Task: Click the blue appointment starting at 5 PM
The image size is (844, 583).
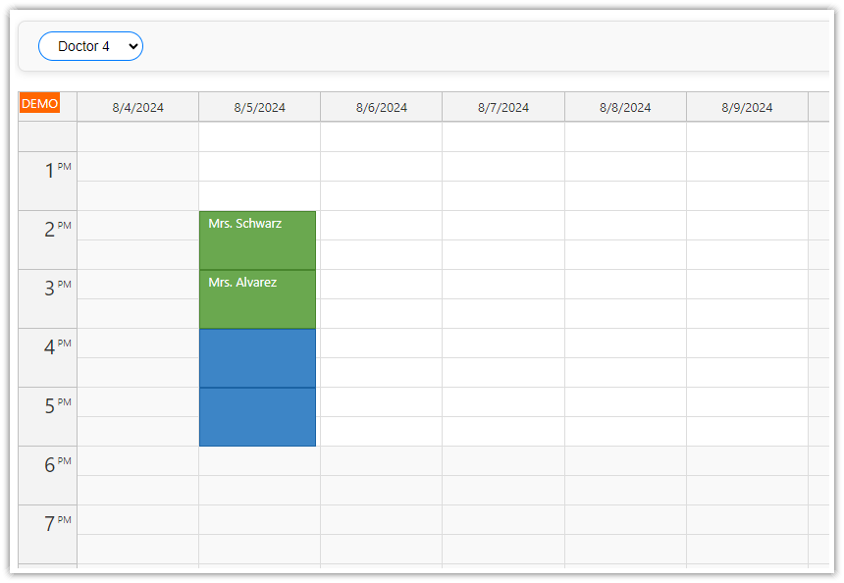Action: click(257, 417)
